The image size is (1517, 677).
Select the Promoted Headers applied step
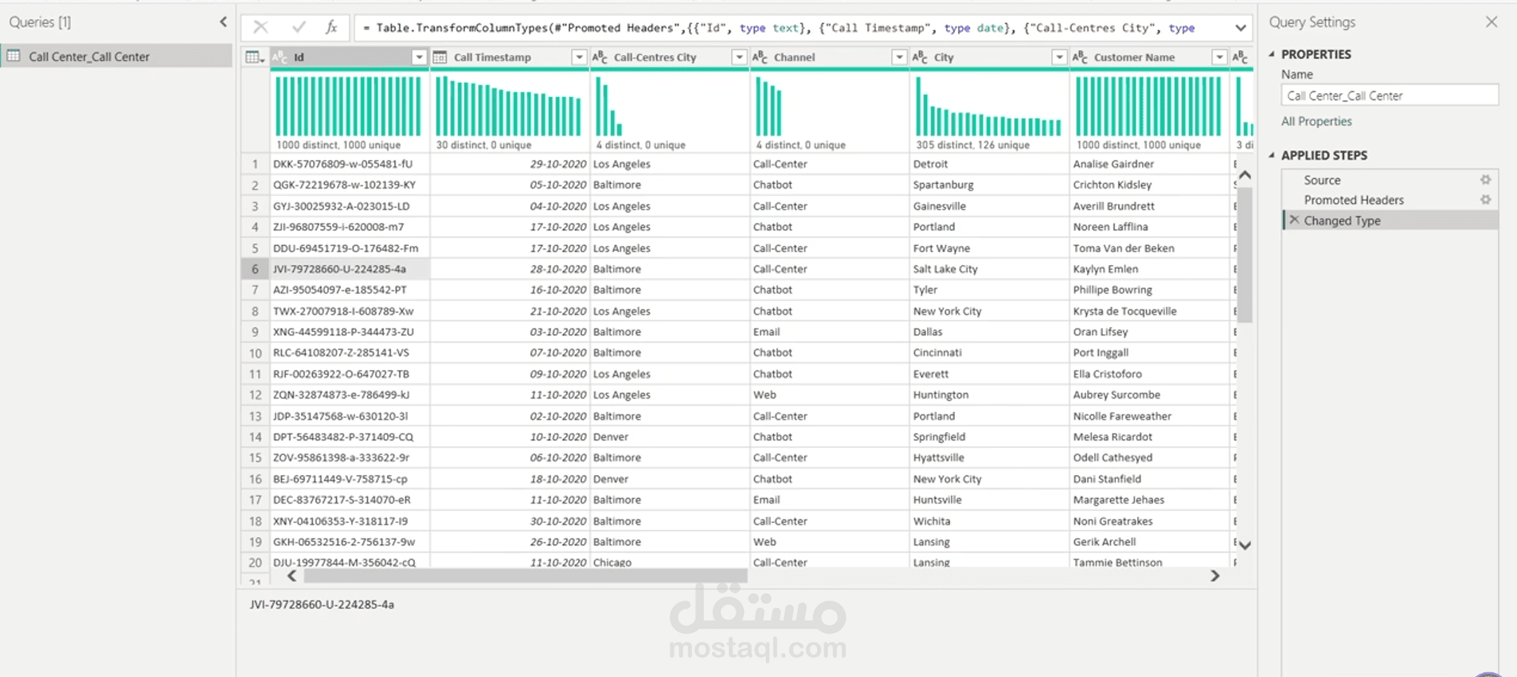[1353, 200]
